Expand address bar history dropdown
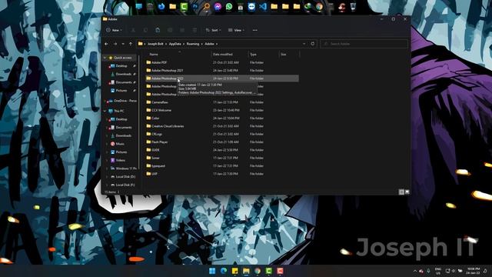Screen dimensions: 492x277 pyautogui.click(x=304, y=44)
